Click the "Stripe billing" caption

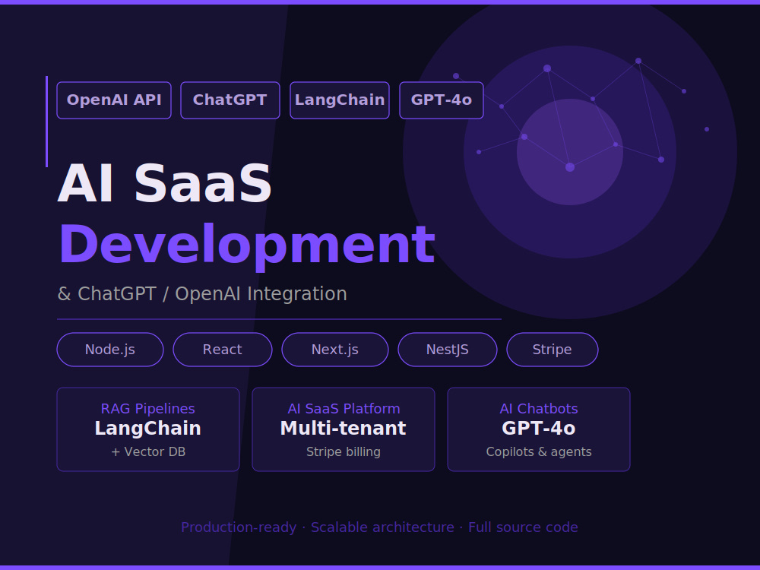pos(344,451)
